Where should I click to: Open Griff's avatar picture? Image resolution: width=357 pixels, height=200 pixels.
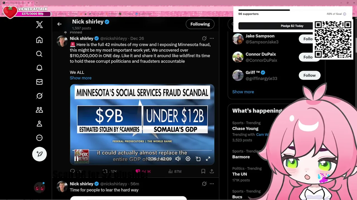point(238,75)
